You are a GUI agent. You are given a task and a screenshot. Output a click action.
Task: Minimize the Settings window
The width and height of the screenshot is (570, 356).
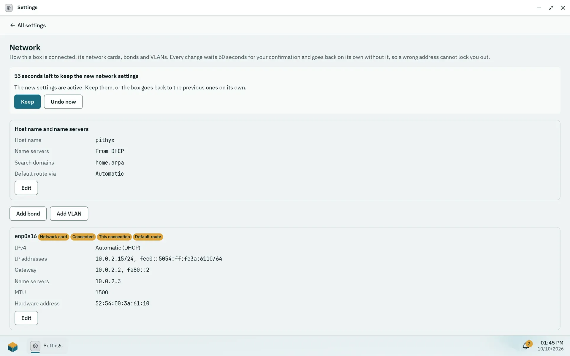(x=539, y=8)
